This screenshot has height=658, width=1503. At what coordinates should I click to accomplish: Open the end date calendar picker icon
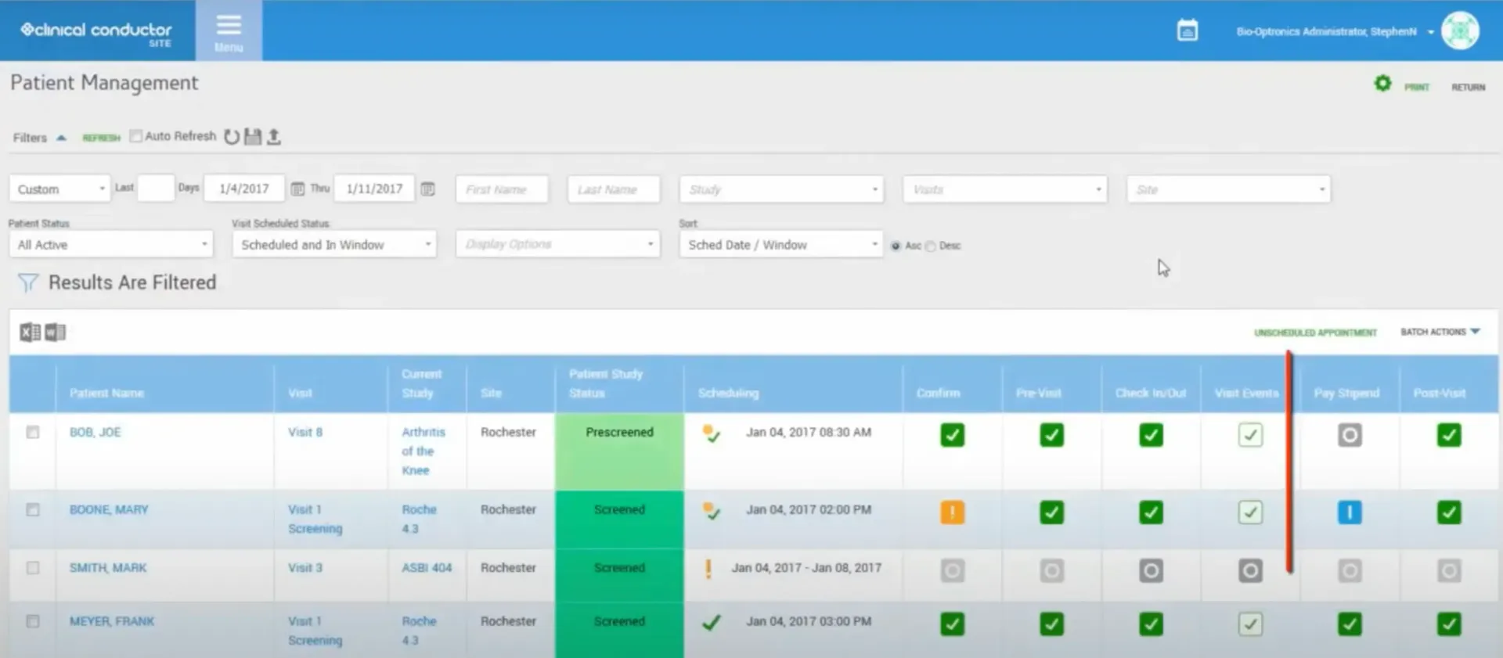coord(427,189)
